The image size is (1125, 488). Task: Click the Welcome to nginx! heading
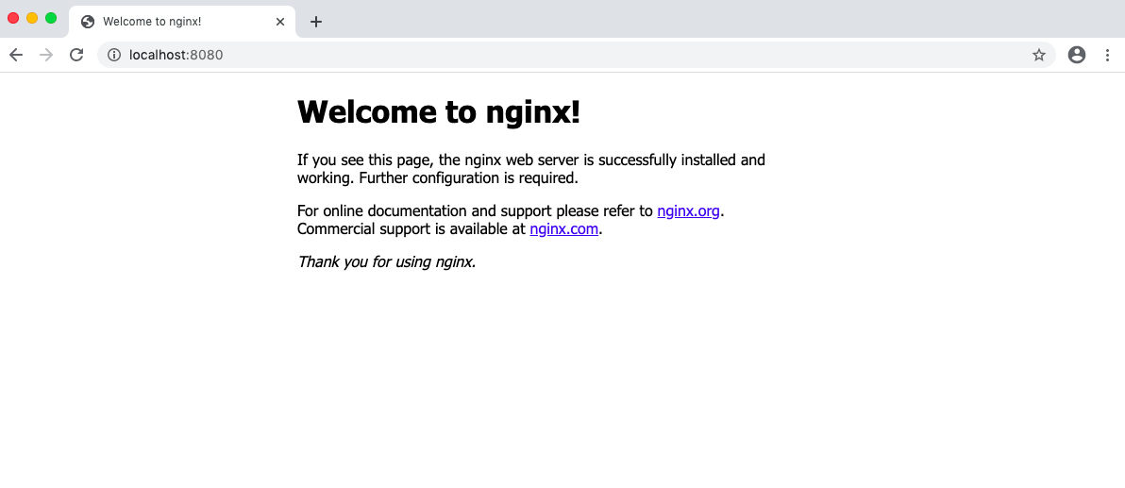438,112
